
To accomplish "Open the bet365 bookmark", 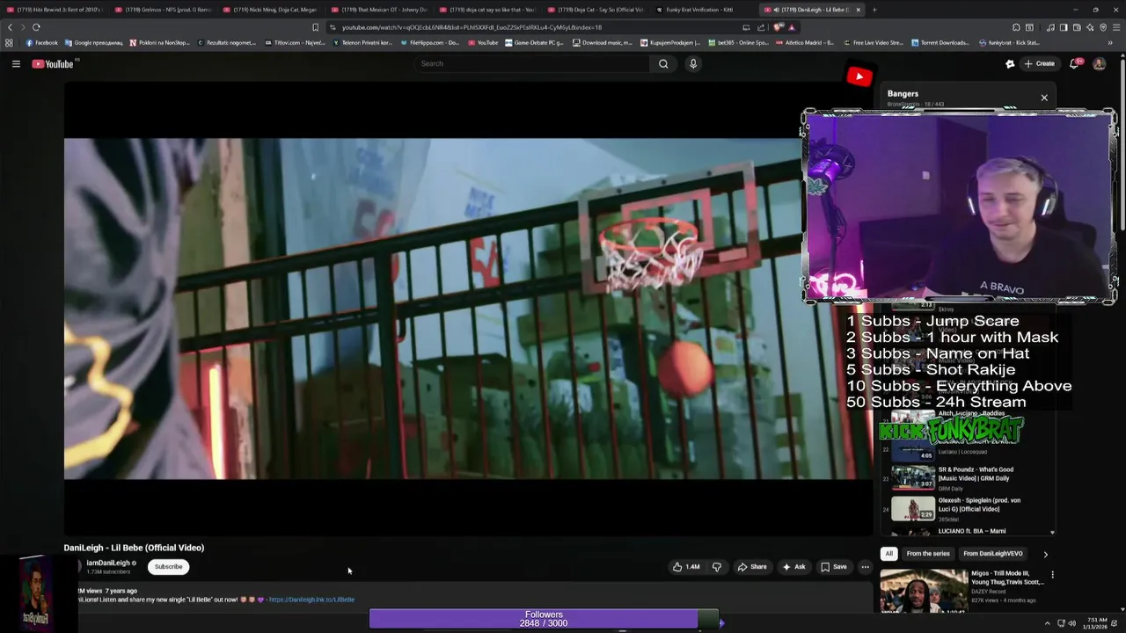I will (740, 42).
